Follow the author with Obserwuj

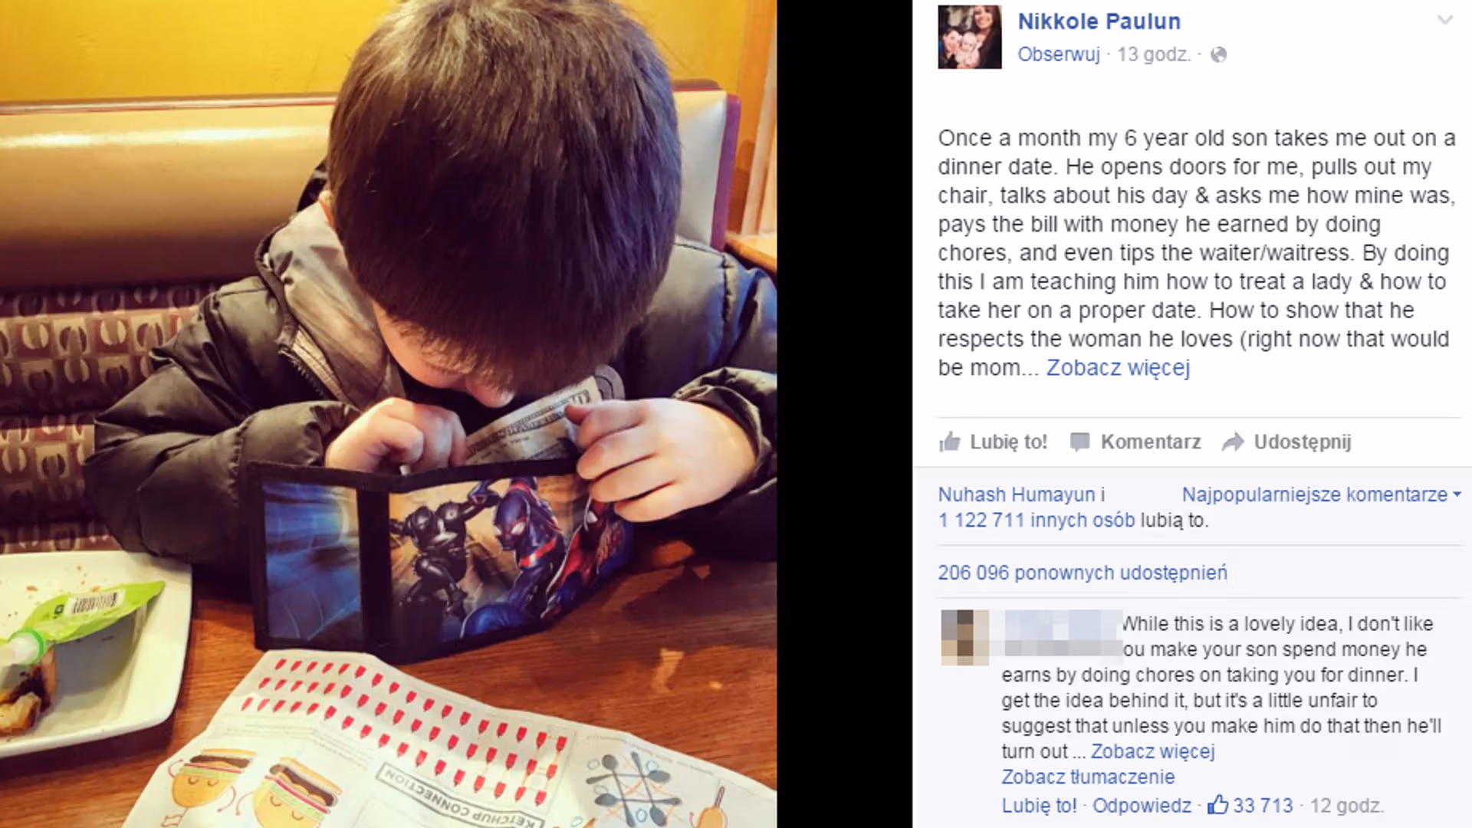tap(1058, 54)
